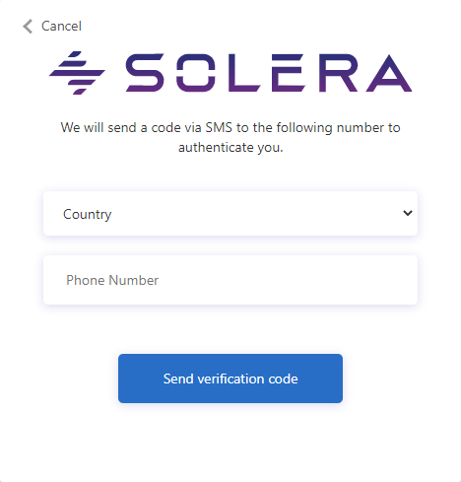
Task: Select the Country placeholder label
Action: click(88, 215)
